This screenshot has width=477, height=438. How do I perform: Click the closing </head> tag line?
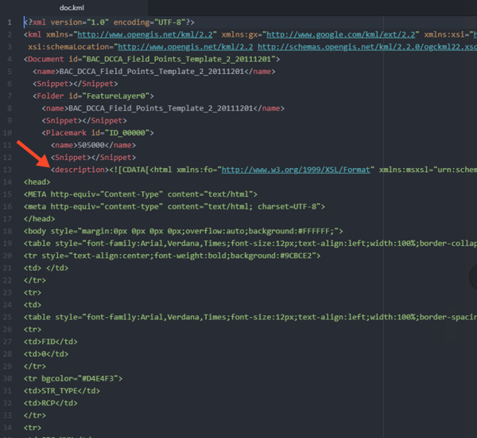pos(39,219)
